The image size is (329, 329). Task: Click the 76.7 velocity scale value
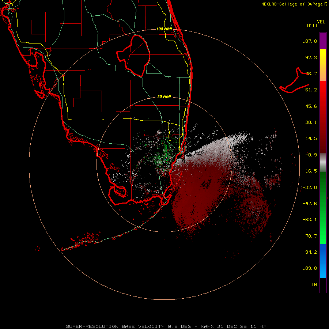[311, 73]
